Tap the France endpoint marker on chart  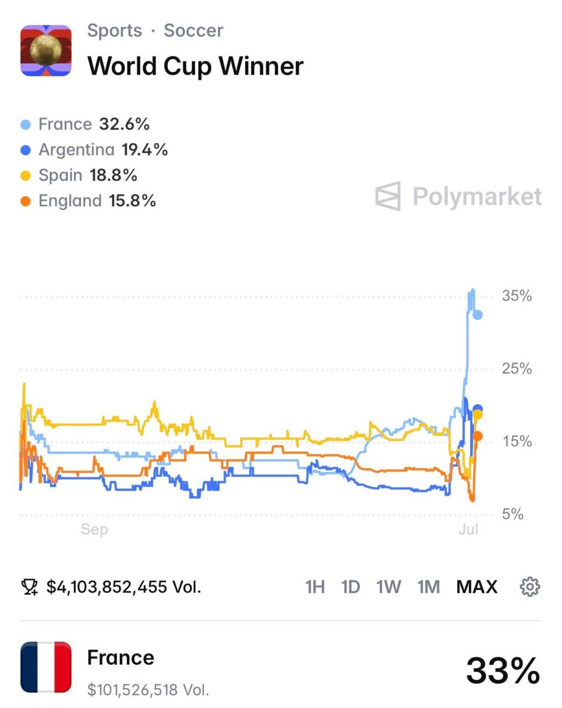477,315
